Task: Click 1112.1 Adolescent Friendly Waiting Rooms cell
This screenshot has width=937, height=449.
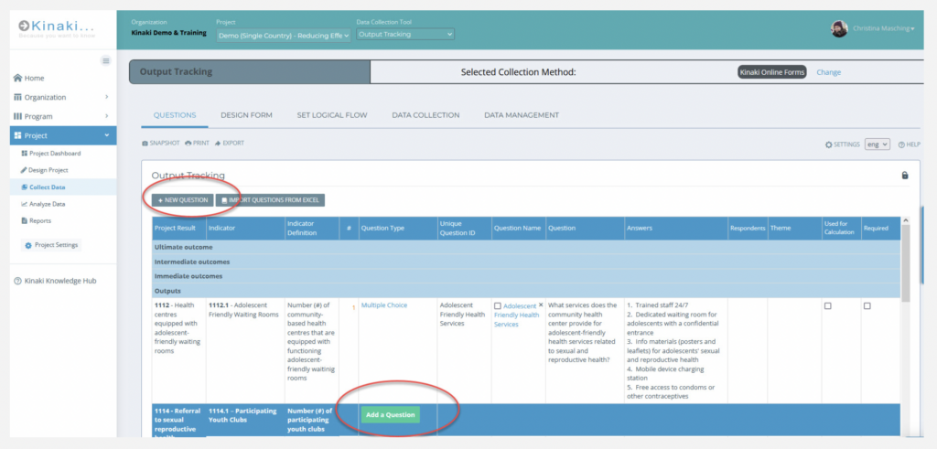Action: (245, 349)
